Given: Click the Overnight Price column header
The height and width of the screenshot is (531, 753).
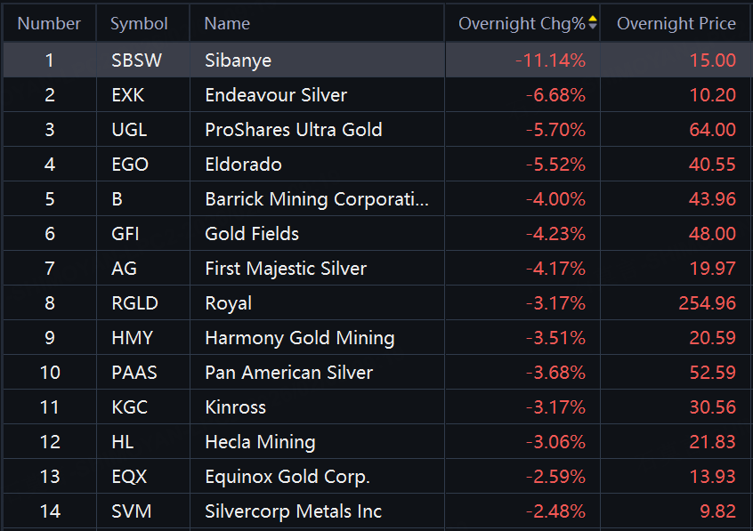Looking at the screenshot, I should pos(676,23).
